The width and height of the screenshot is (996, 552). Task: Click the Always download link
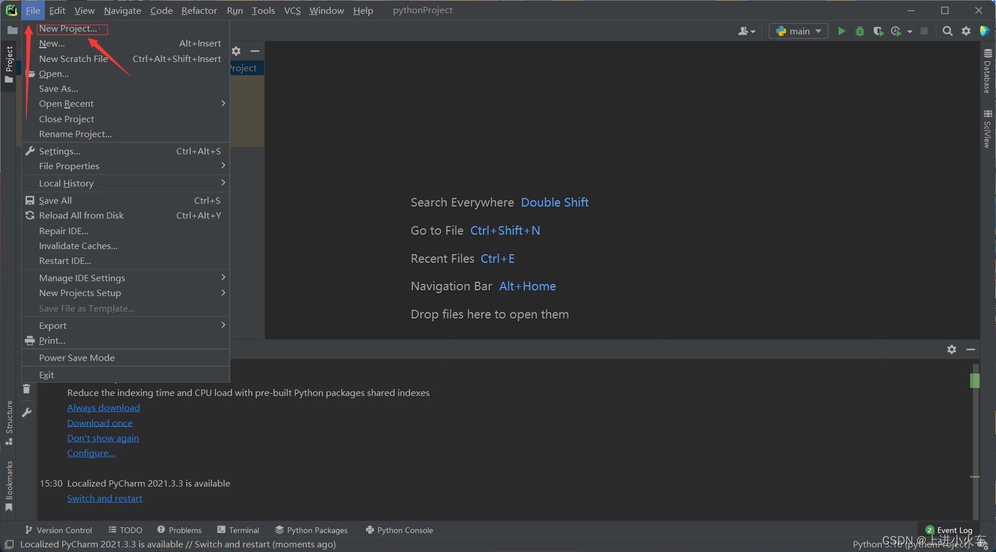(103, 407)
